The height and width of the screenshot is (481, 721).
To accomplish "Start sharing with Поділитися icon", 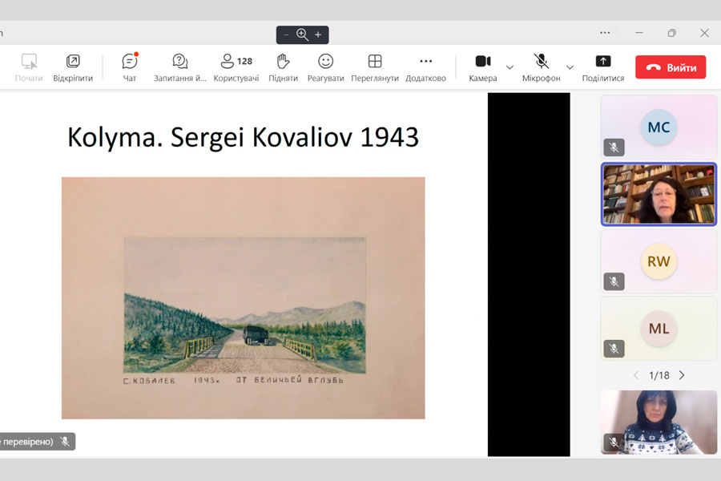I will pyautogui.click(x=603, y=63).
